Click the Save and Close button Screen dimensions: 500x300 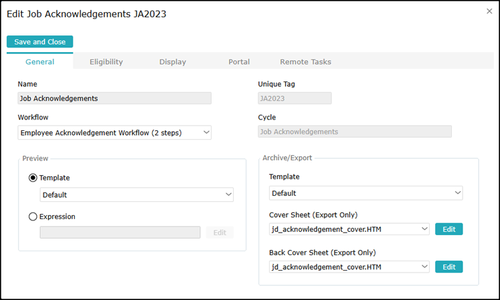coord(40,41)
